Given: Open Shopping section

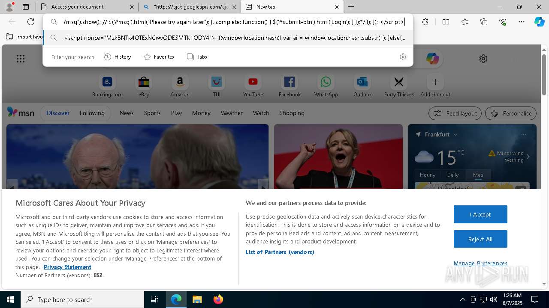Looking at the screenshot, I should click(x=292, y=113).
